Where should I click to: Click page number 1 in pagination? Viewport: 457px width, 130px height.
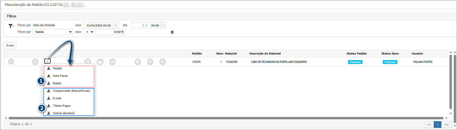(x=437, y=124)
